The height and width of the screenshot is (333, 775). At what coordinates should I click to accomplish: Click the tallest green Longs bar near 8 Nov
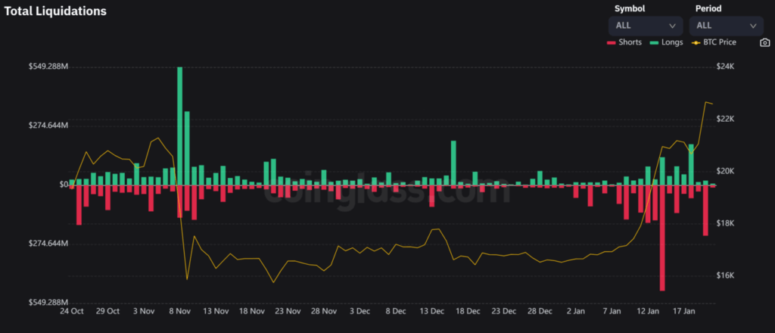click(x=180, y=126)
